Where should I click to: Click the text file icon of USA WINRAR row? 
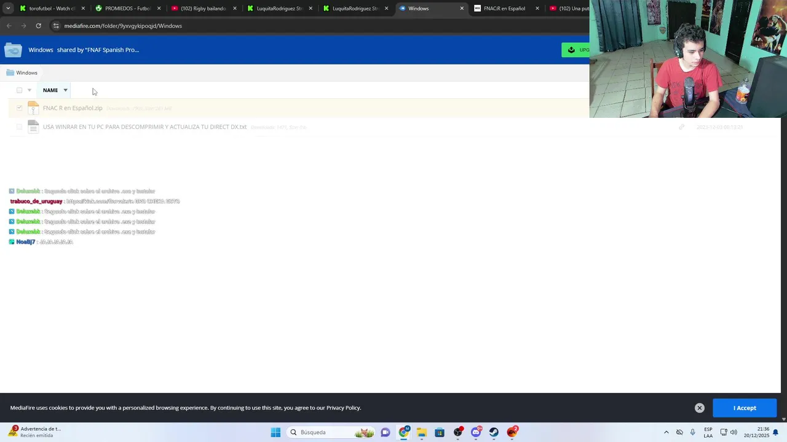tap(33, 127)
